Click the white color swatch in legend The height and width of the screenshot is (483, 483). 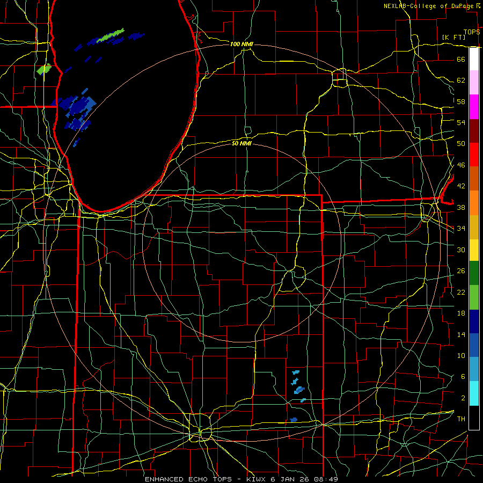pyautogui.click(x=474, y=59)
